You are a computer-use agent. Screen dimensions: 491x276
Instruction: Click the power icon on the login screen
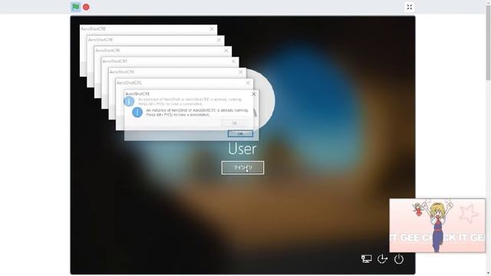[399, 259]
